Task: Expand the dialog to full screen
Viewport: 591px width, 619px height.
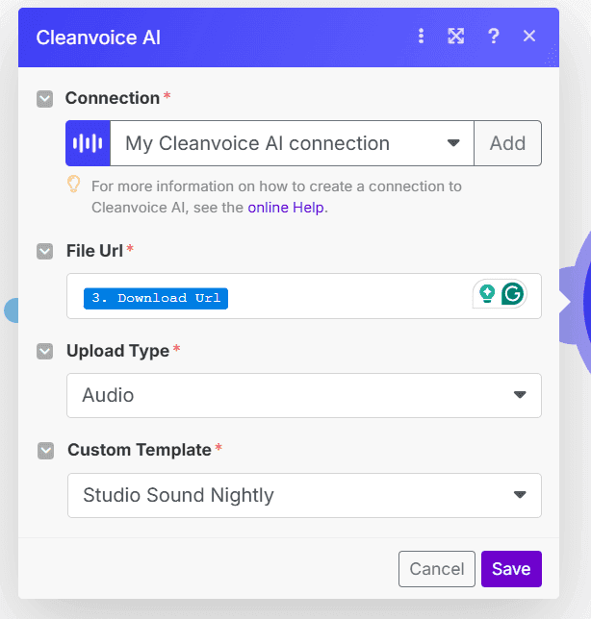Action: point(456,37)
